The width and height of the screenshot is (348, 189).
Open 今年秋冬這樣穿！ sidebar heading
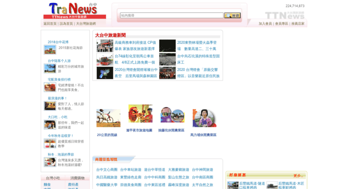click(x=60, y=136)
